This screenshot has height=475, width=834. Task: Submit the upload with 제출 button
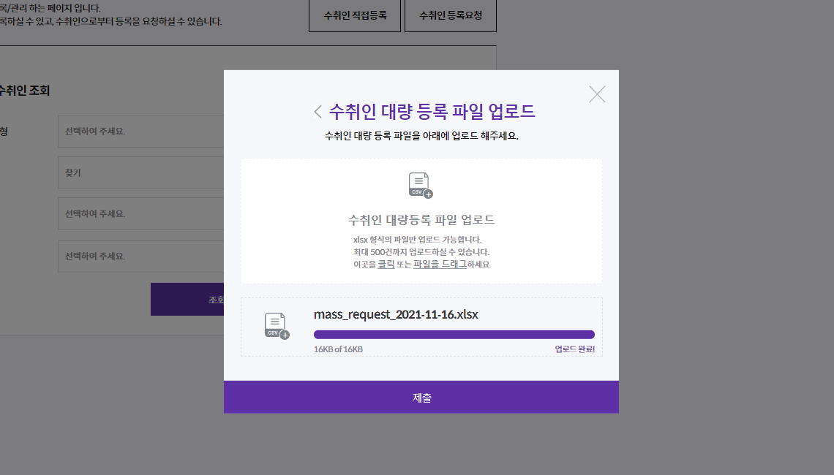[x=421, y=397]
